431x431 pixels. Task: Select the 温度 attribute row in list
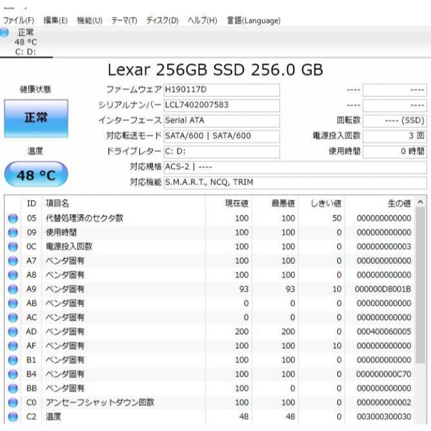pos(210,417)
